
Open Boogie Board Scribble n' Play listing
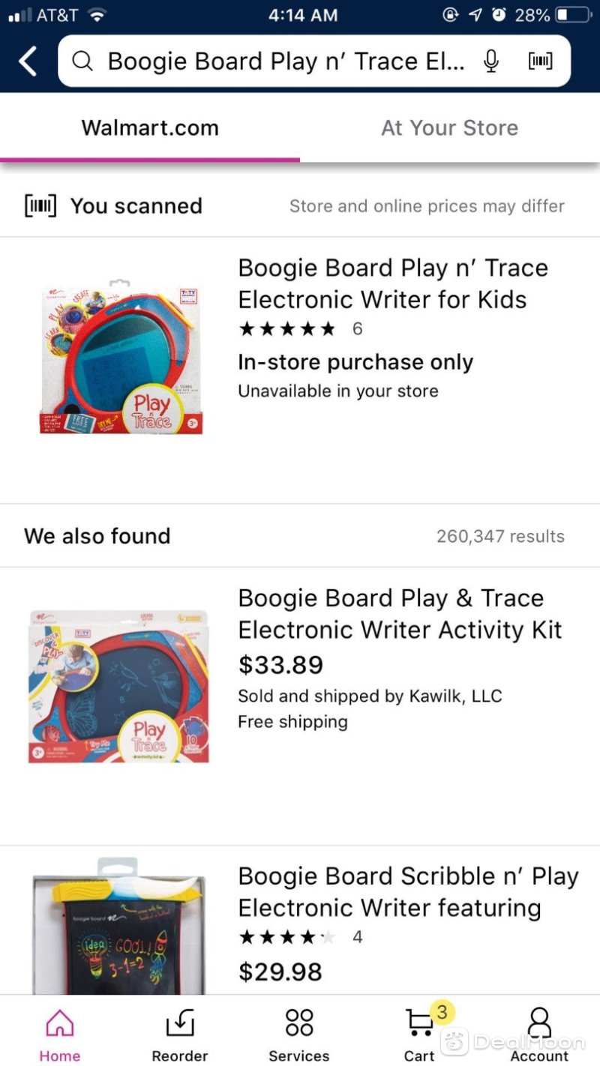tap(408, 892)
